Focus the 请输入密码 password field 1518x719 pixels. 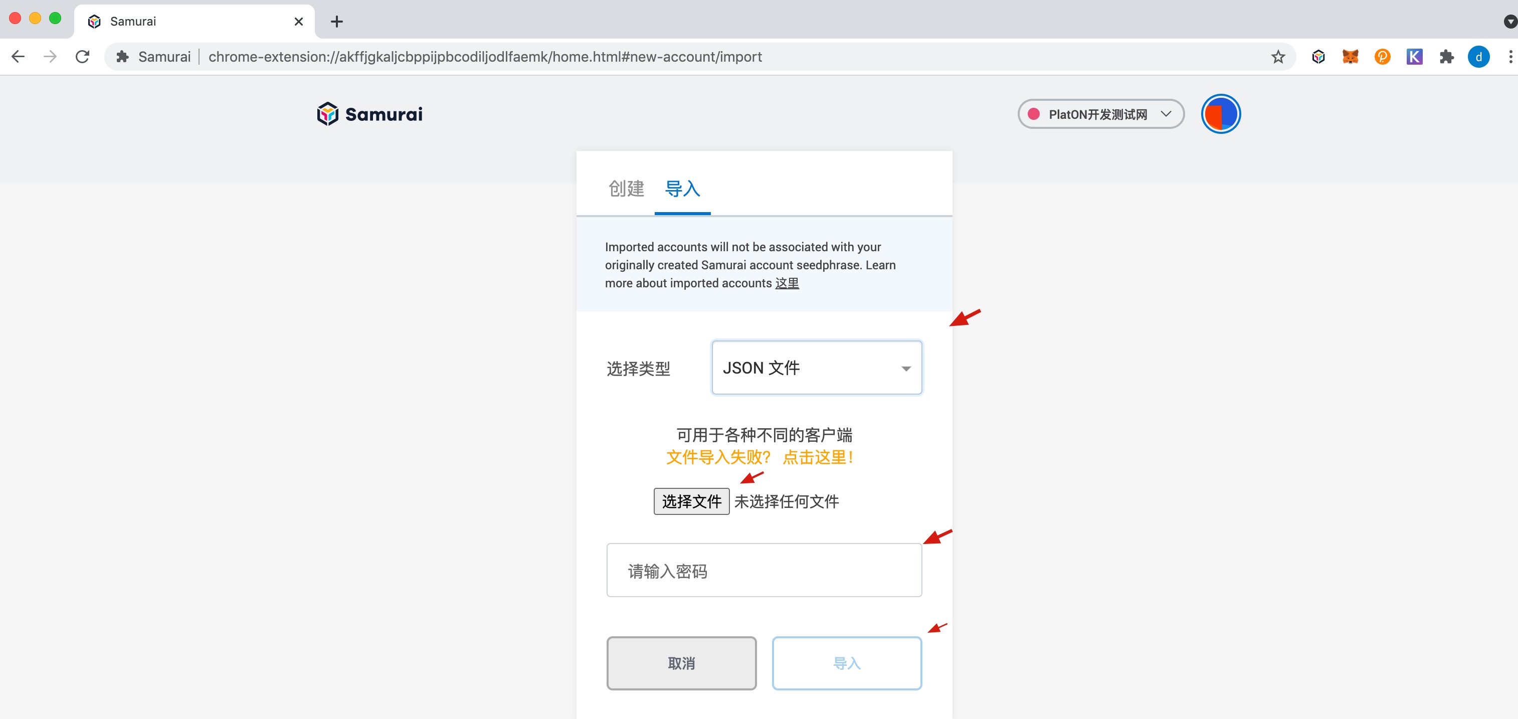764,571
